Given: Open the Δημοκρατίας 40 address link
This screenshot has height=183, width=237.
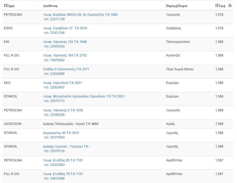Looking at the screenshot, I should (x=61, y=133).
